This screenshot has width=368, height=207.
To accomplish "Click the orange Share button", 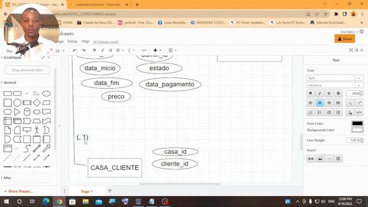I will click(x=344, y=39).
